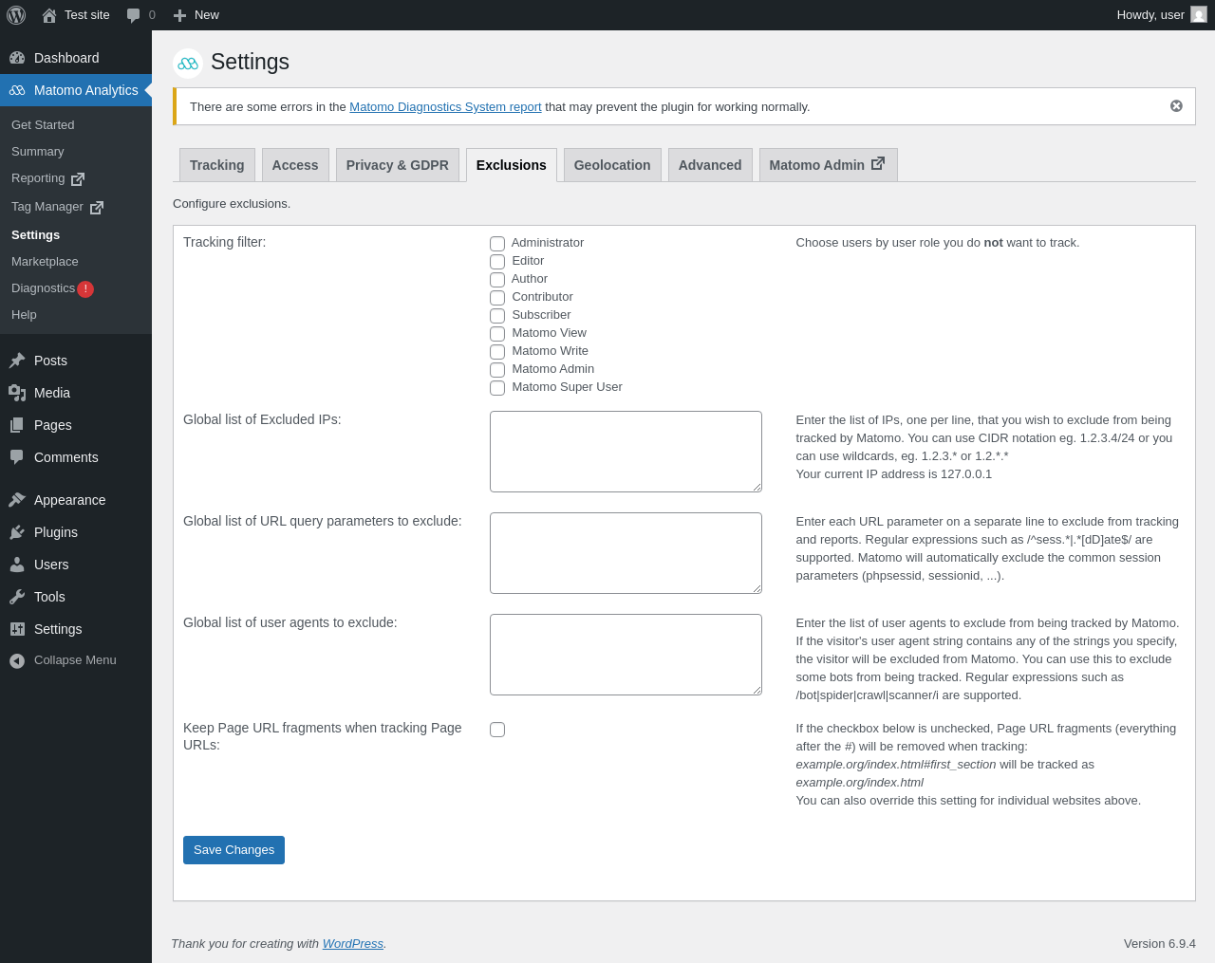Screen dimensions: 1215x963
Task: Click the Tools wrench icon
Action: 17,597
